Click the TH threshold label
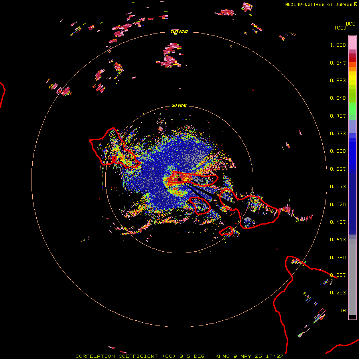The width and height of the screenshot is (359, 359). [343, 311]
